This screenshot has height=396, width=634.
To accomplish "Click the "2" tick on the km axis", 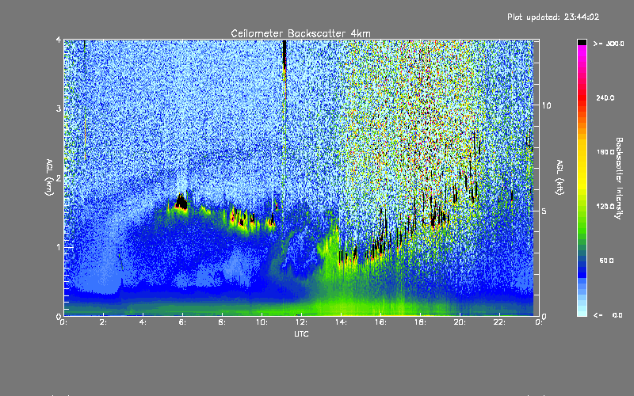I will tap(59, 178).
